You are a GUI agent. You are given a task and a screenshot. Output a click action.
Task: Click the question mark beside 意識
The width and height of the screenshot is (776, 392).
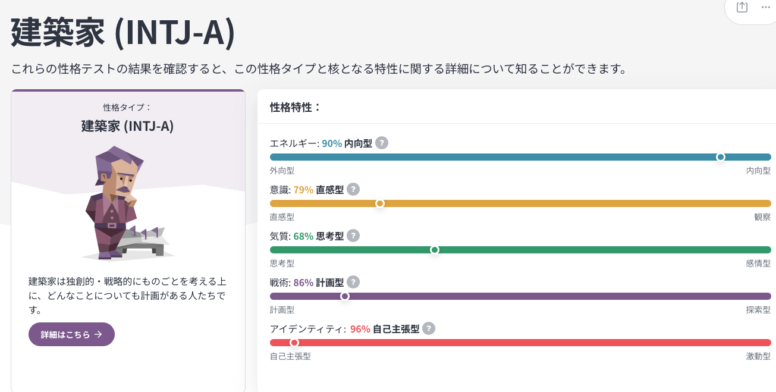coord(354,189)
